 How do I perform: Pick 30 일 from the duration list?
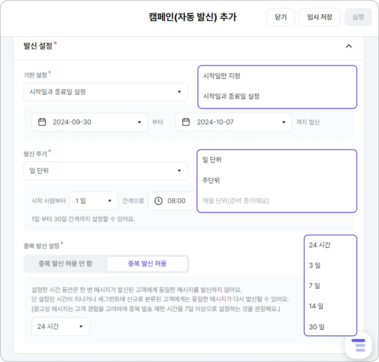[x=316, y=327]
